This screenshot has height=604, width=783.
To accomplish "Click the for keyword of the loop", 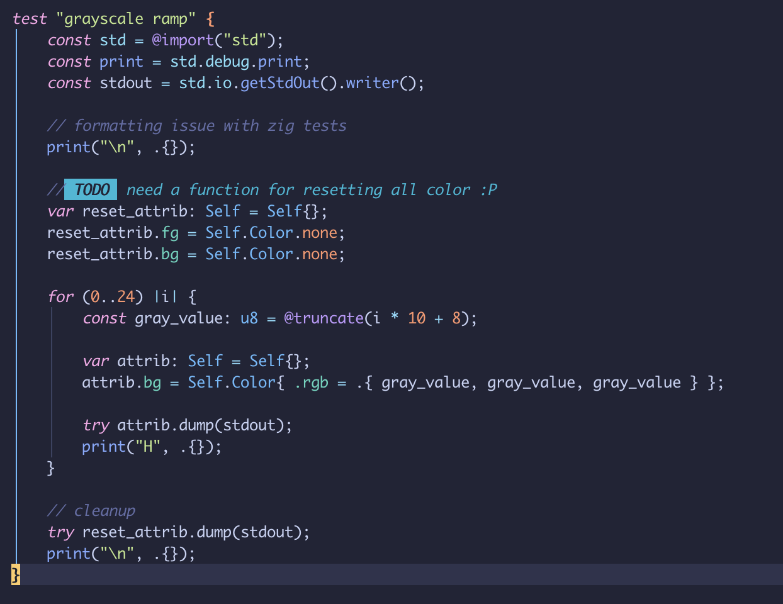I will pyautogui.click(x=60, y=297).
